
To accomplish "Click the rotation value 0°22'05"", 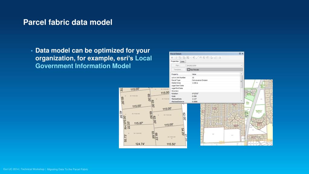I will (195, 94).
